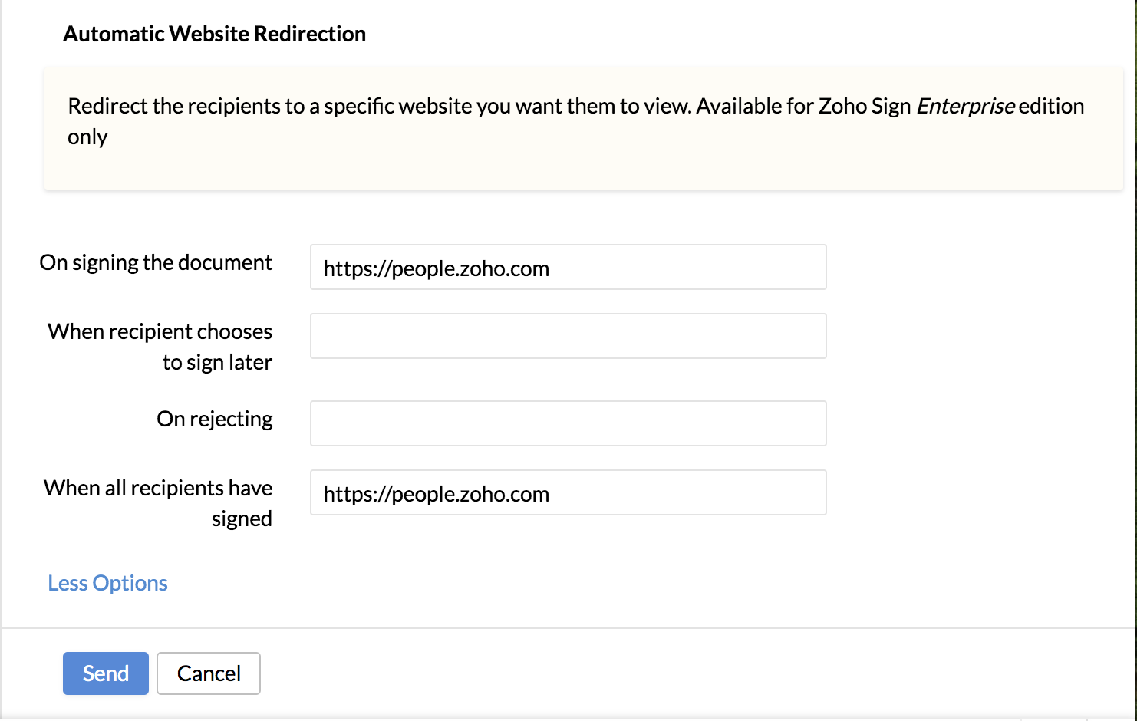Select the empty 'On rejecting' input box

(x=568, y=423)
